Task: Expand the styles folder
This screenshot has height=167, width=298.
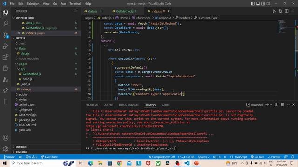Action: pyautogui.click(x=23, y=99)
